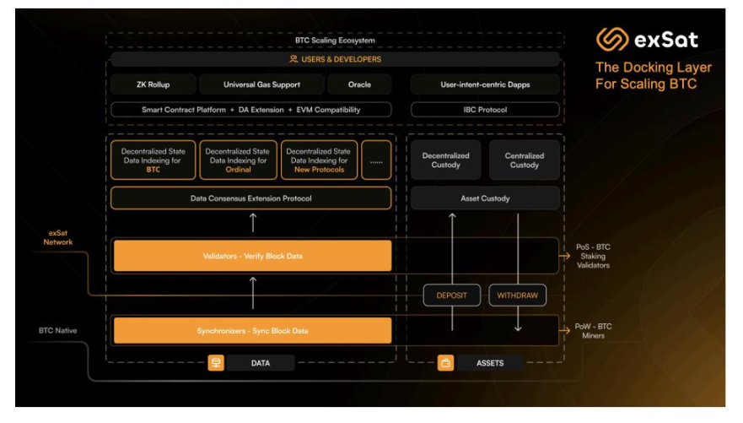Click the BTC Native label
Viewport: 743px width, 423px height.
(x=58, y=330)
